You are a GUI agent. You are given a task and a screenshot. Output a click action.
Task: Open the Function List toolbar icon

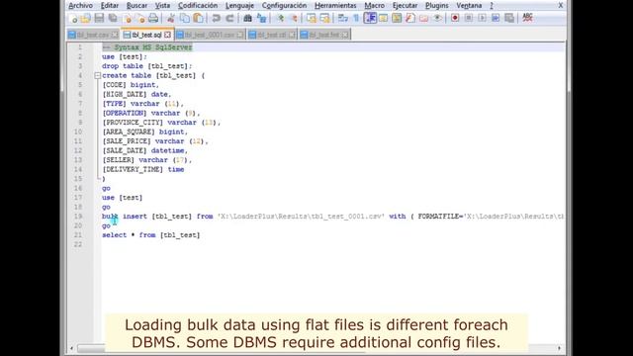tap(410, 18)
